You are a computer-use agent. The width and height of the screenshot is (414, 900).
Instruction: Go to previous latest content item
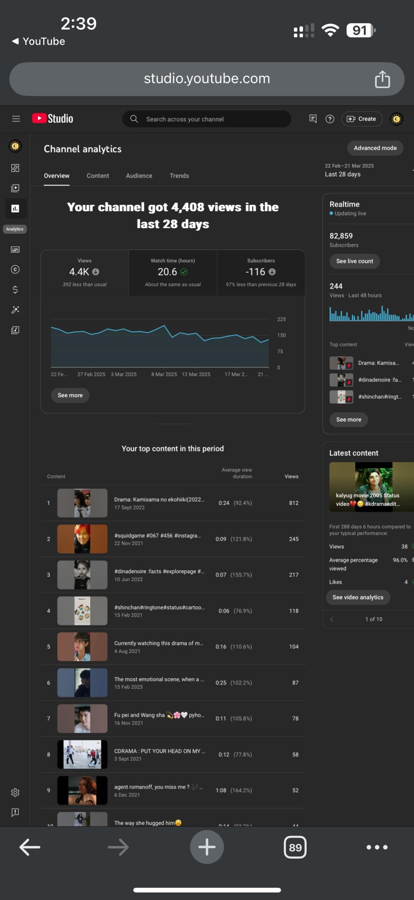tap(332, 619)
